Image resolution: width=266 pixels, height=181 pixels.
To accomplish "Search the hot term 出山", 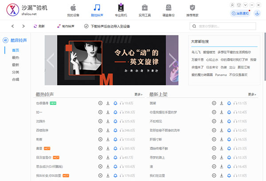I will point(232,67).
